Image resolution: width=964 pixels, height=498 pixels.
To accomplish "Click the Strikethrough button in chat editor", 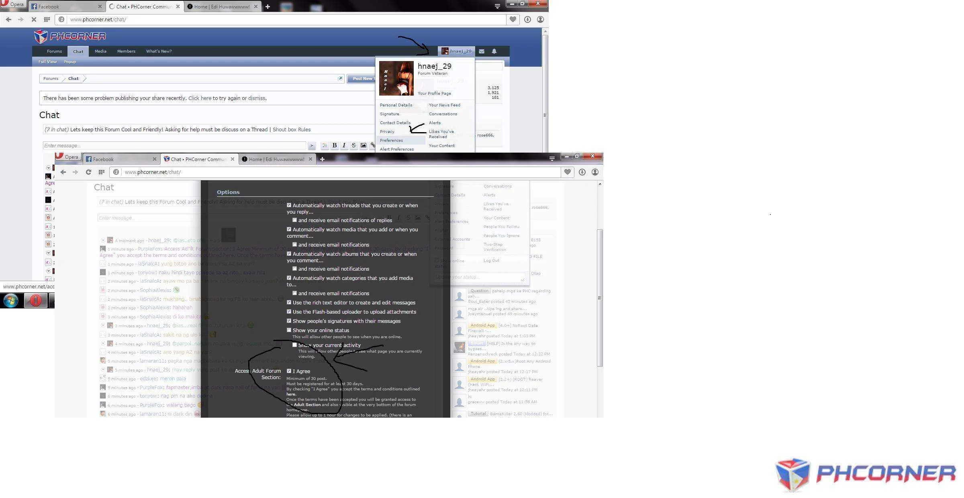I will coord(353,145).
